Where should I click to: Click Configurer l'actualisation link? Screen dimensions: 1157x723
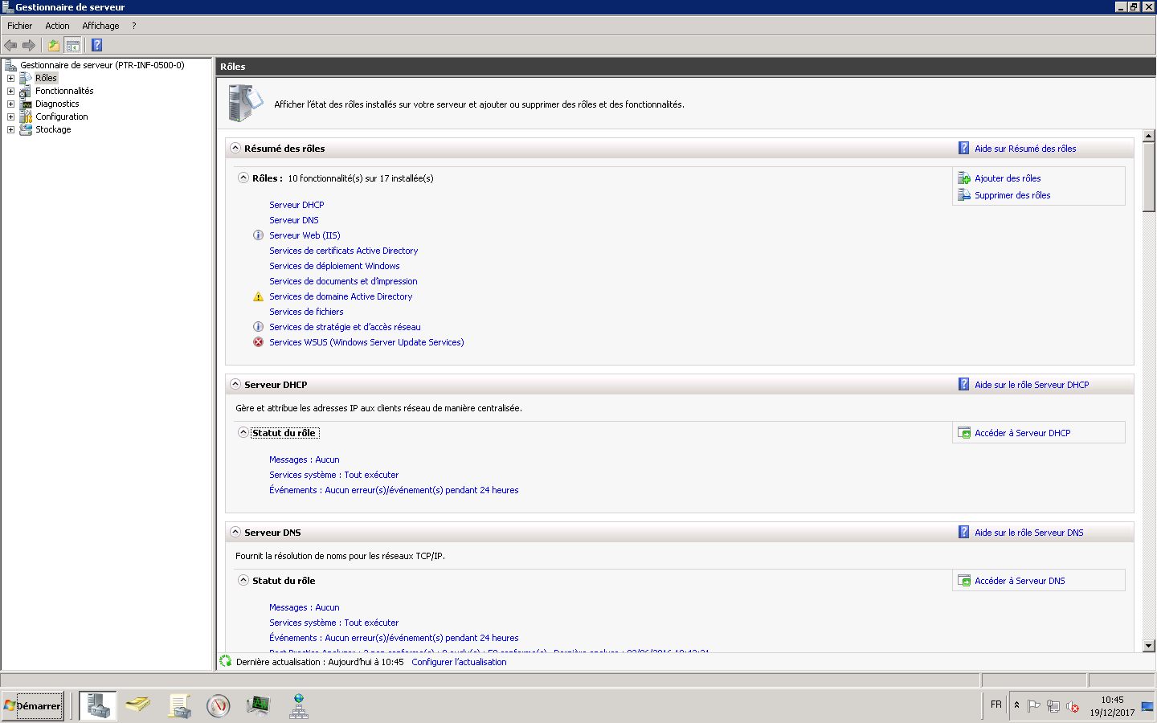click(x=459, y=662)
